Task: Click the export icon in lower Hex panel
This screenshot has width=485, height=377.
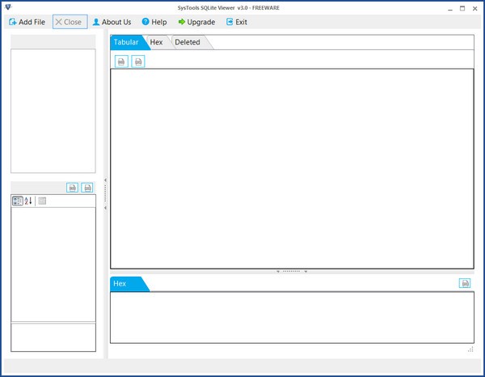Action: pos(465,283)
